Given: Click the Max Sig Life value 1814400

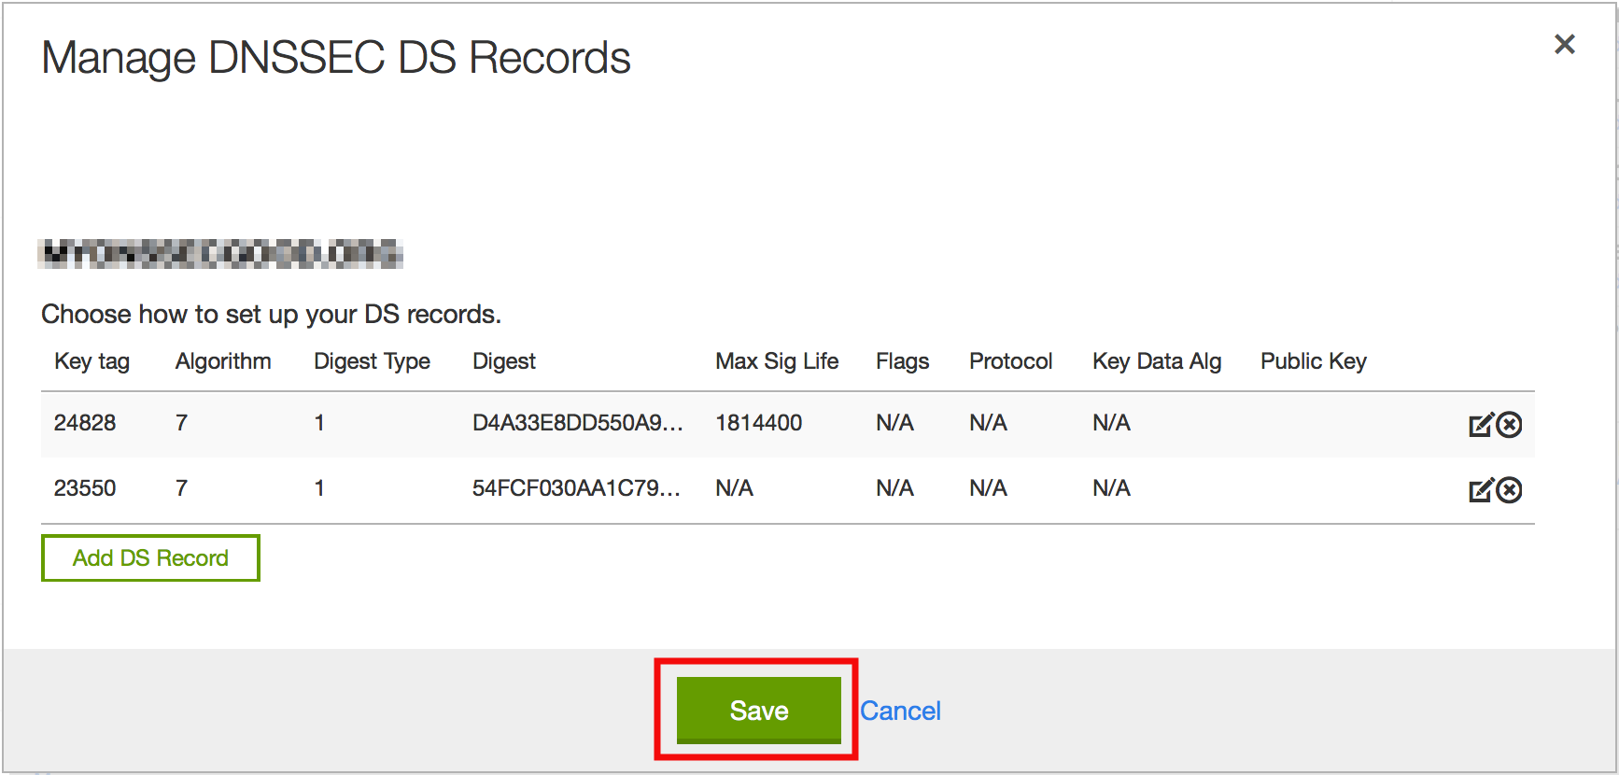Looking at the screenshot, I should (758, 423).
